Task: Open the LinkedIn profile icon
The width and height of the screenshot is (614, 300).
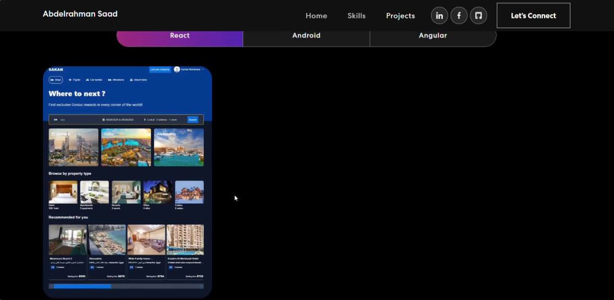Action: [440, 16]
